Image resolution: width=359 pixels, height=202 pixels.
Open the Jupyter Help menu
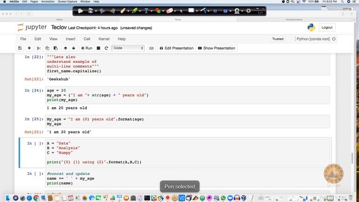tap(122, 39)
